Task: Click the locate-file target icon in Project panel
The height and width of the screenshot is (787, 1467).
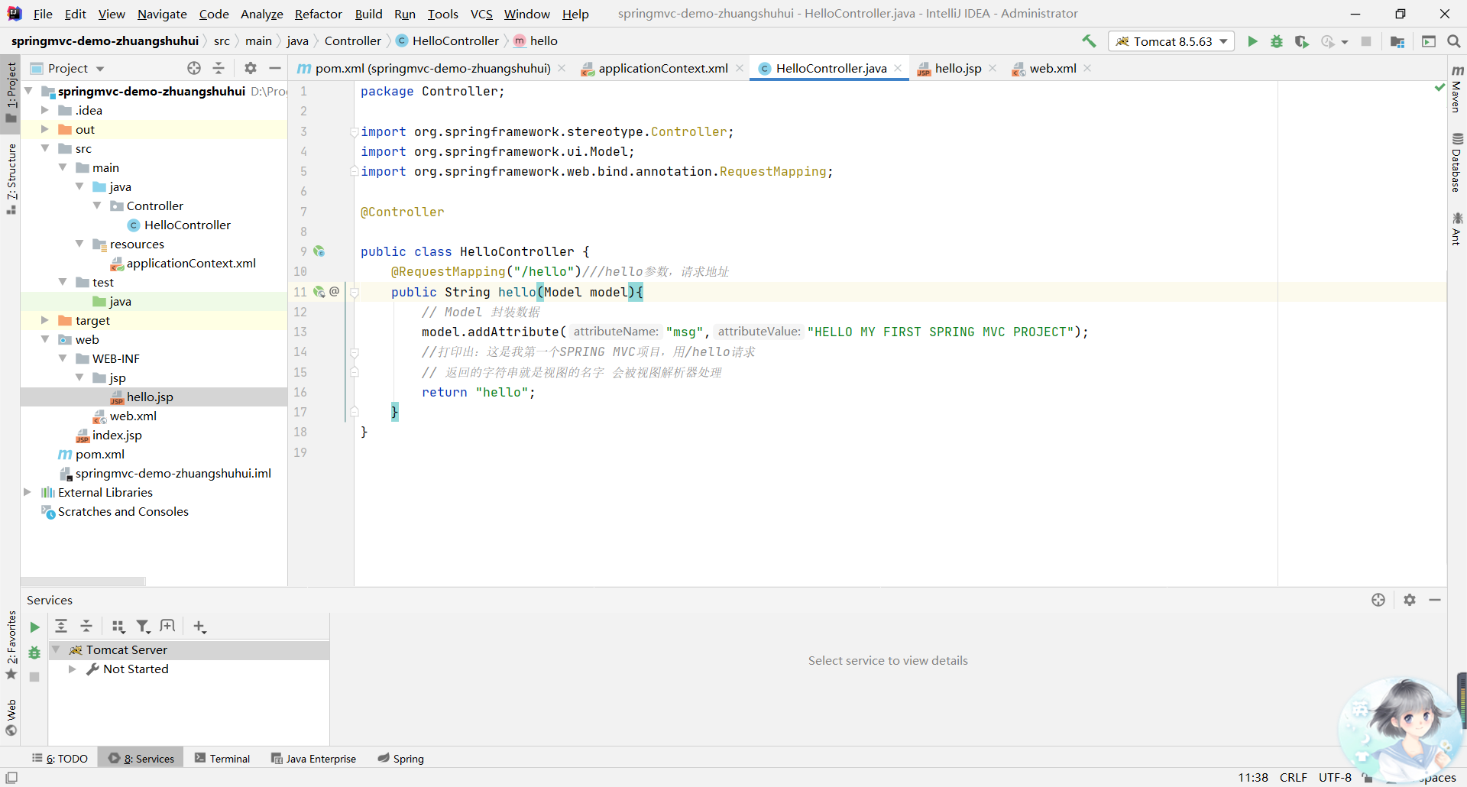Action: (194, 68)
